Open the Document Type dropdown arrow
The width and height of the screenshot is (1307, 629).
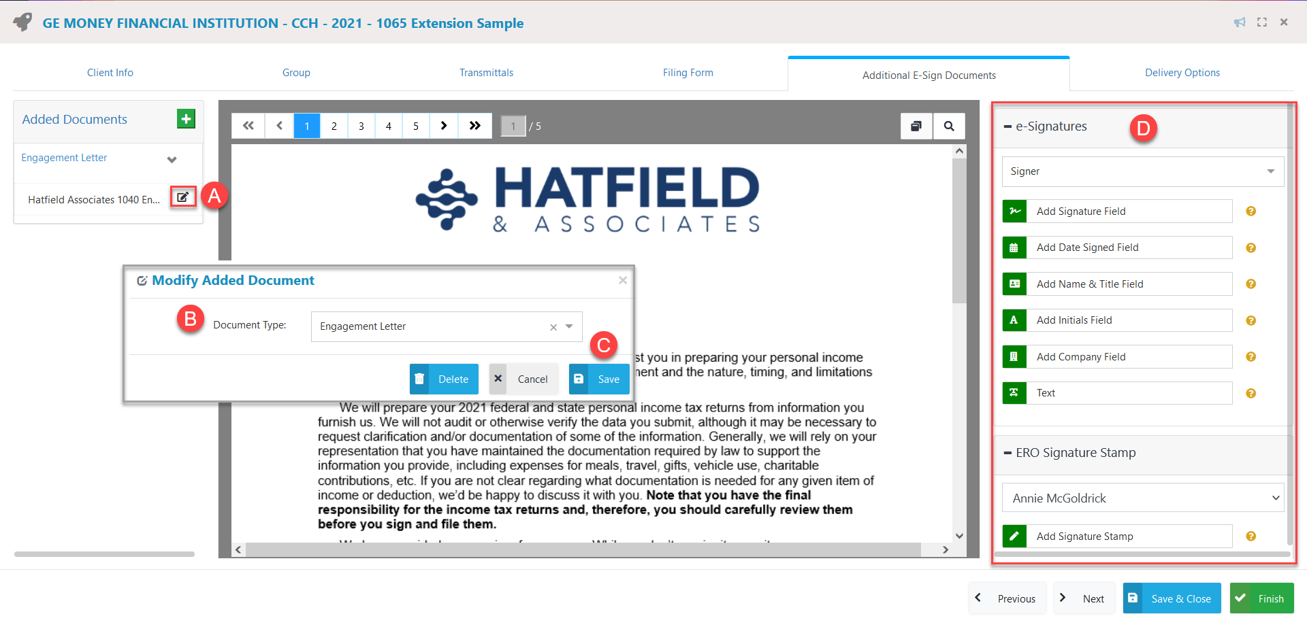(569, 326)
